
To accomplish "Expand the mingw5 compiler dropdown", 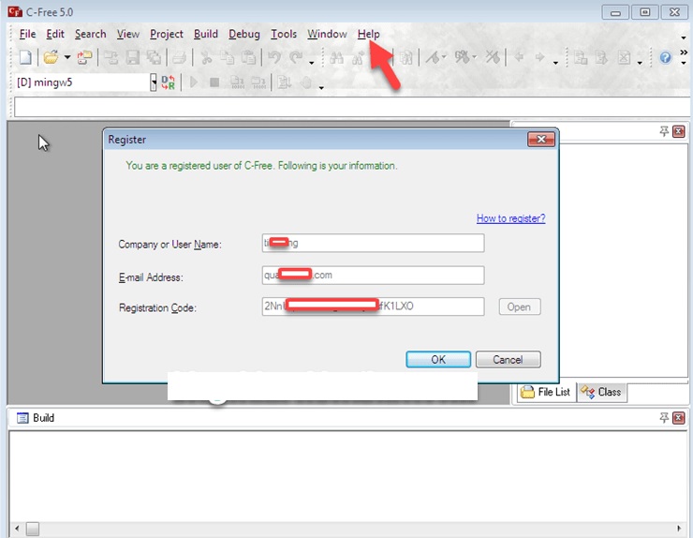I will pyautogui.click(x=154, y=82).
